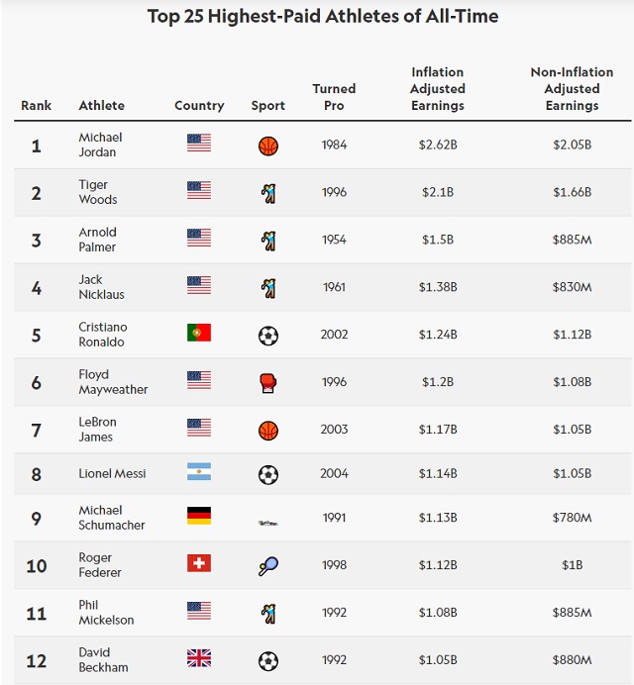Click the Portugal flag icon
Screen dimensions: 634x685
199,334
